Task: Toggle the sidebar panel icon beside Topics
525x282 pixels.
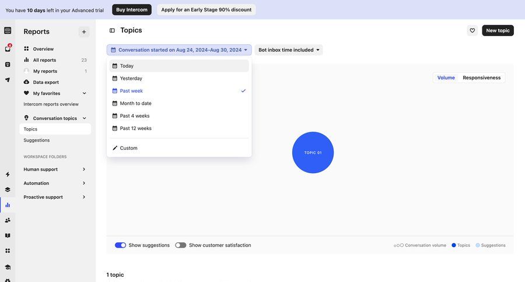Action: point(112,30)
